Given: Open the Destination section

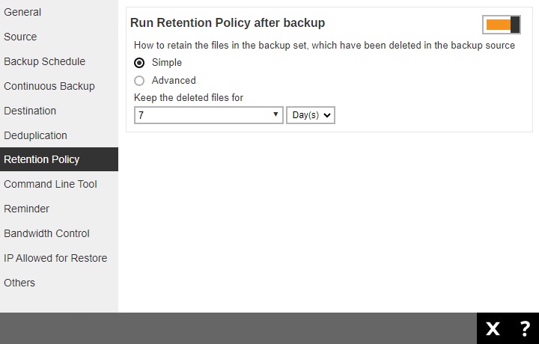Looking at the screenshot, I should coord(30,111).
